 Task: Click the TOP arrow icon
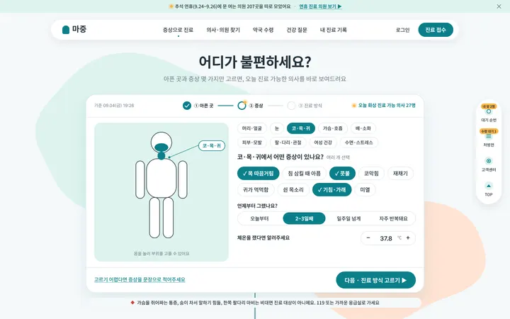tap(489, 186)
